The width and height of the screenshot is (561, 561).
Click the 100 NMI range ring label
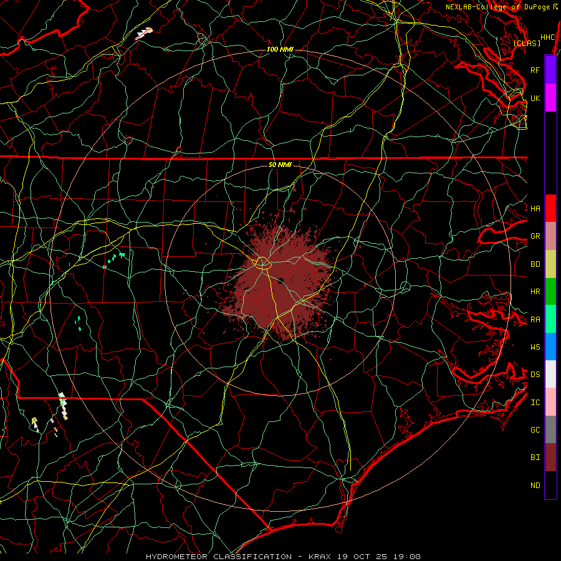pyautogui.click(x=280, y=49)
